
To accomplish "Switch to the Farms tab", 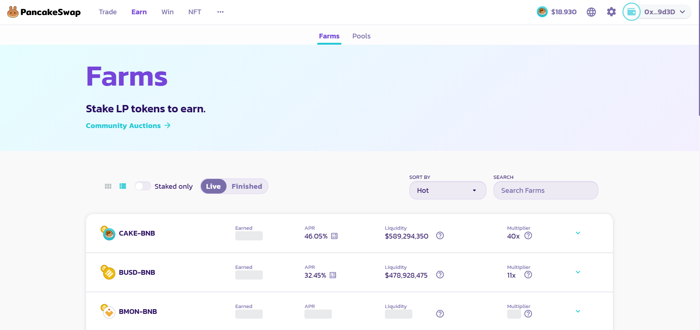I will 329,36.
